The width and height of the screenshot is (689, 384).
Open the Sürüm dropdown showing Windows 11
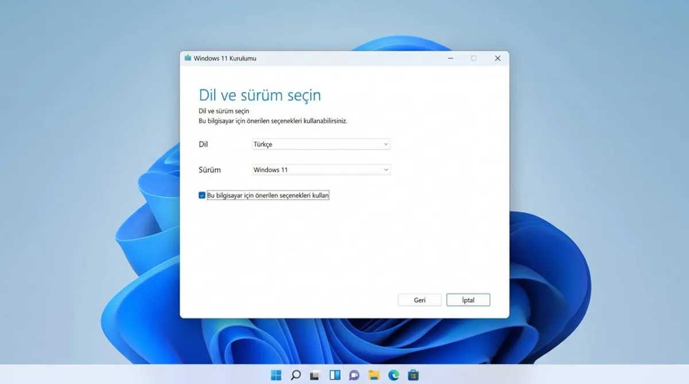pos(322,170)
